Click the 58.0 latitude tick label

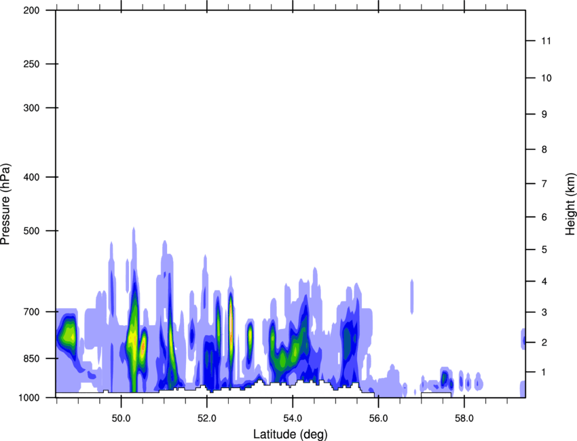(x=464, y=419)
